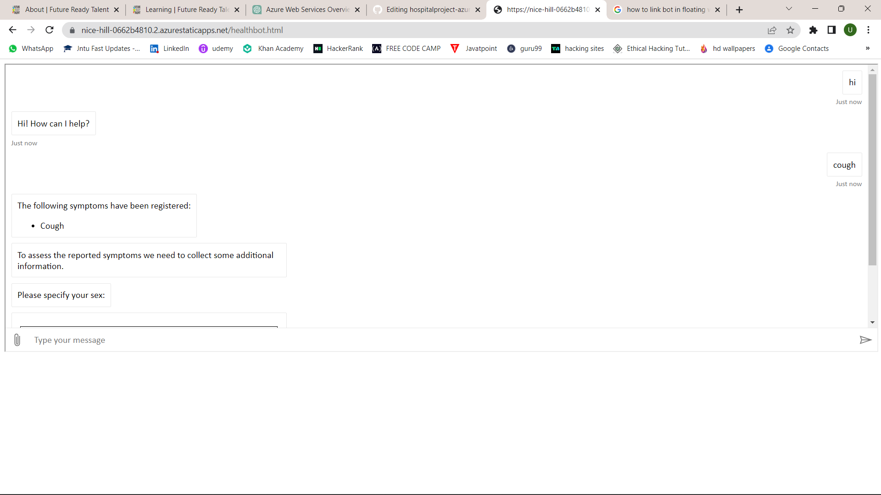Open the user profile avatar

coord(850,30)
